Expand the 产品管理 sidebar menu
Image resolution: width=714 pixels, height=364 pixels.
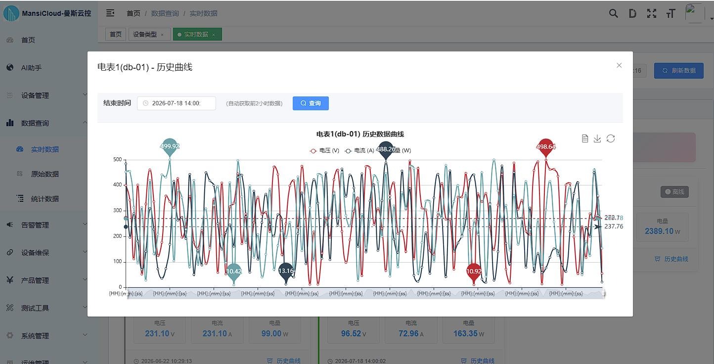click(48, 280)
